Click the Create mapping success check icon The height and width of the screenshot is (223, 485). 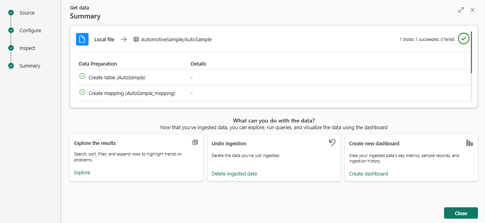(x=82, y=92)
